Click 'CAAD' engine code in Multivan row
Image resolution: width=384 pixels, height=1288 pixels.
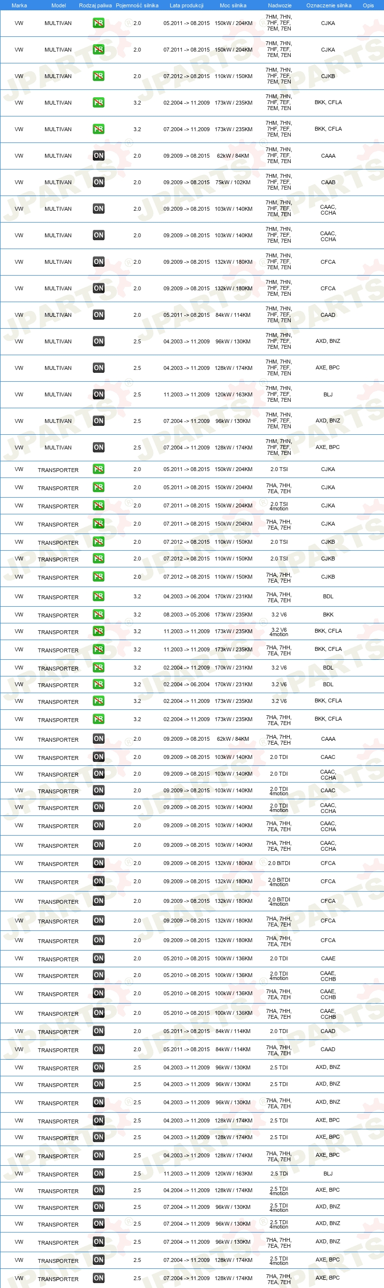click(328, 314)
